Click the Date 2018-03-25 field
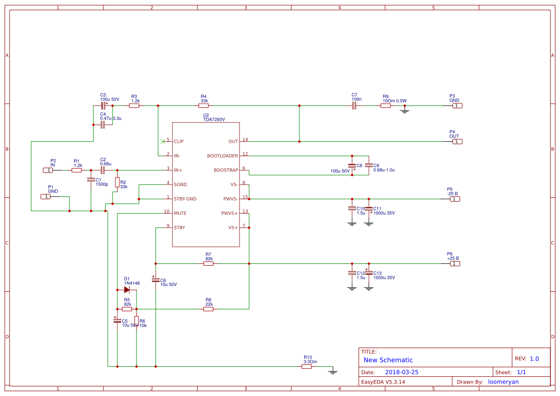 (402, 372)
